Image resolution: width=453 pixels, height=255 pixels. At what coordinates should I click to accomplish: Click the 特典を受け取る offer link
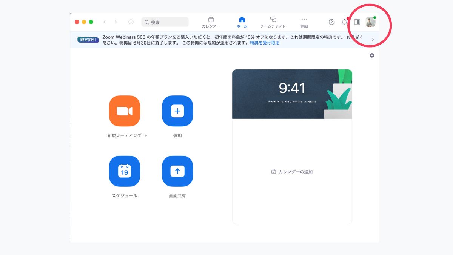point(265,43)
